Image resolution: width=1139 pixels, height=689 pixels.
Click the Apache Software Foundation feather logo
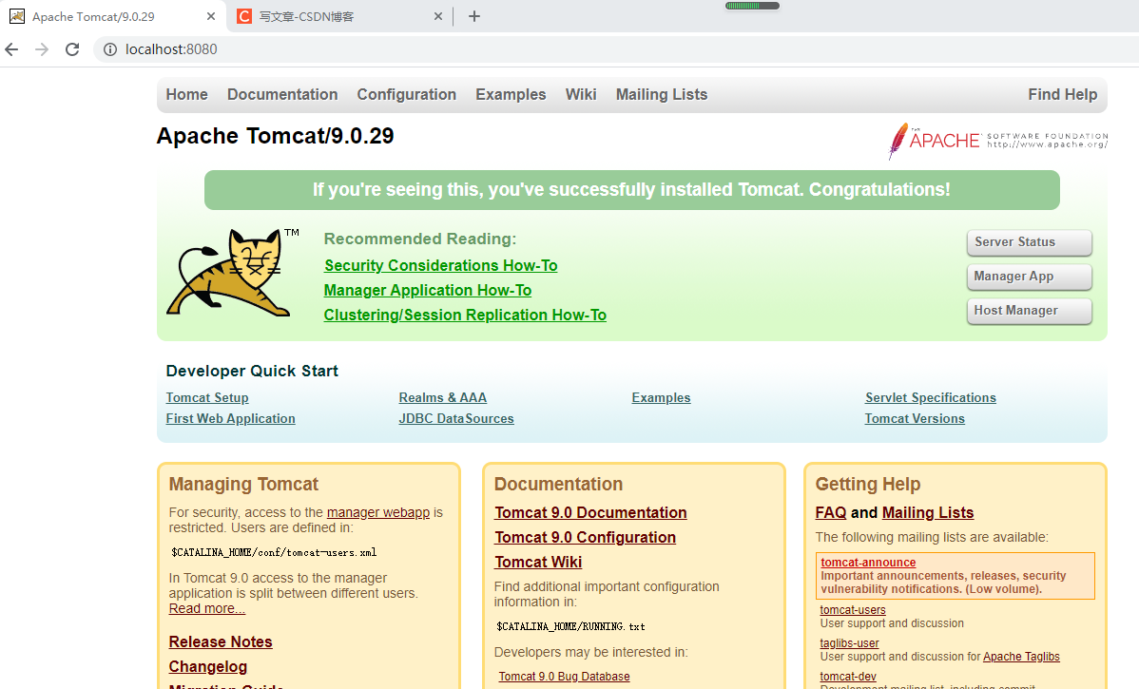point(998,140)
